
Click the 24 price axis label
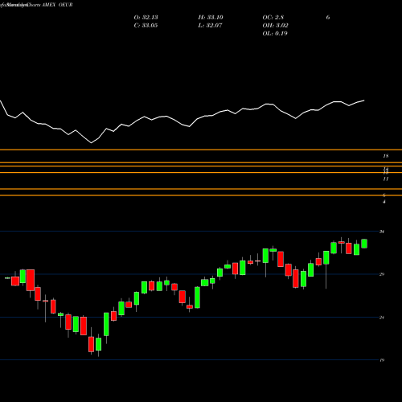[x=382, y=318]
